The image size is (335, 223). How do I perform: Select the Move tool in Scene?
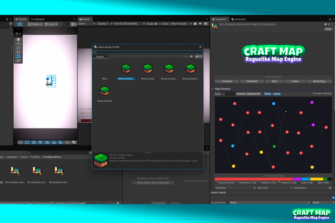pos(18,44)
